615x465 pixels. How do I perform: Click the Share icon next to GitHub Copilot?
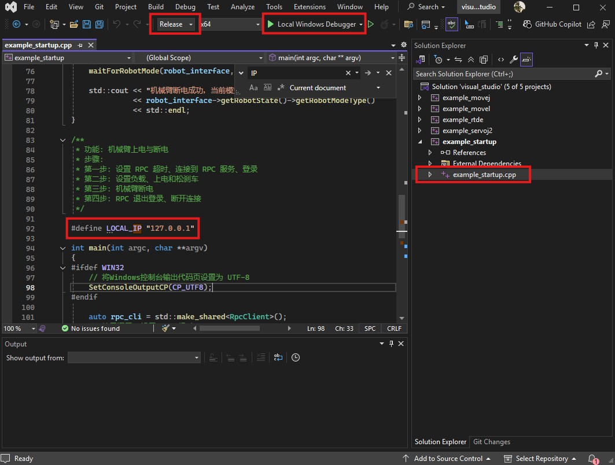point(591,24)
